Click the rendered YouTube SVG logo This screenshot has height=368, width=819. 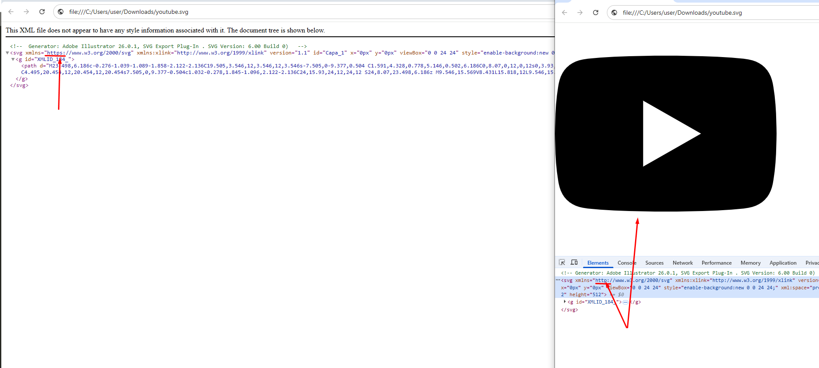665,134
